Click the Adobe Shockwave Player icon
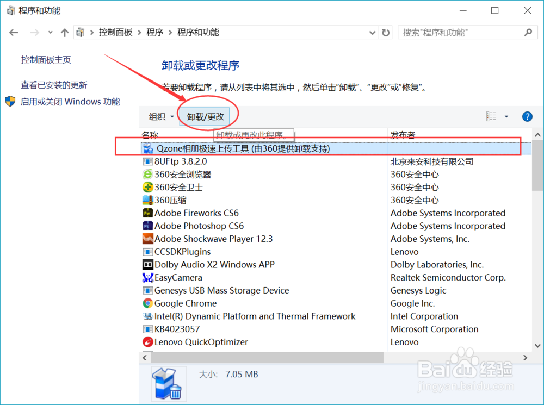The width and height of the screenshot is (544, 405). coord(148,239)
